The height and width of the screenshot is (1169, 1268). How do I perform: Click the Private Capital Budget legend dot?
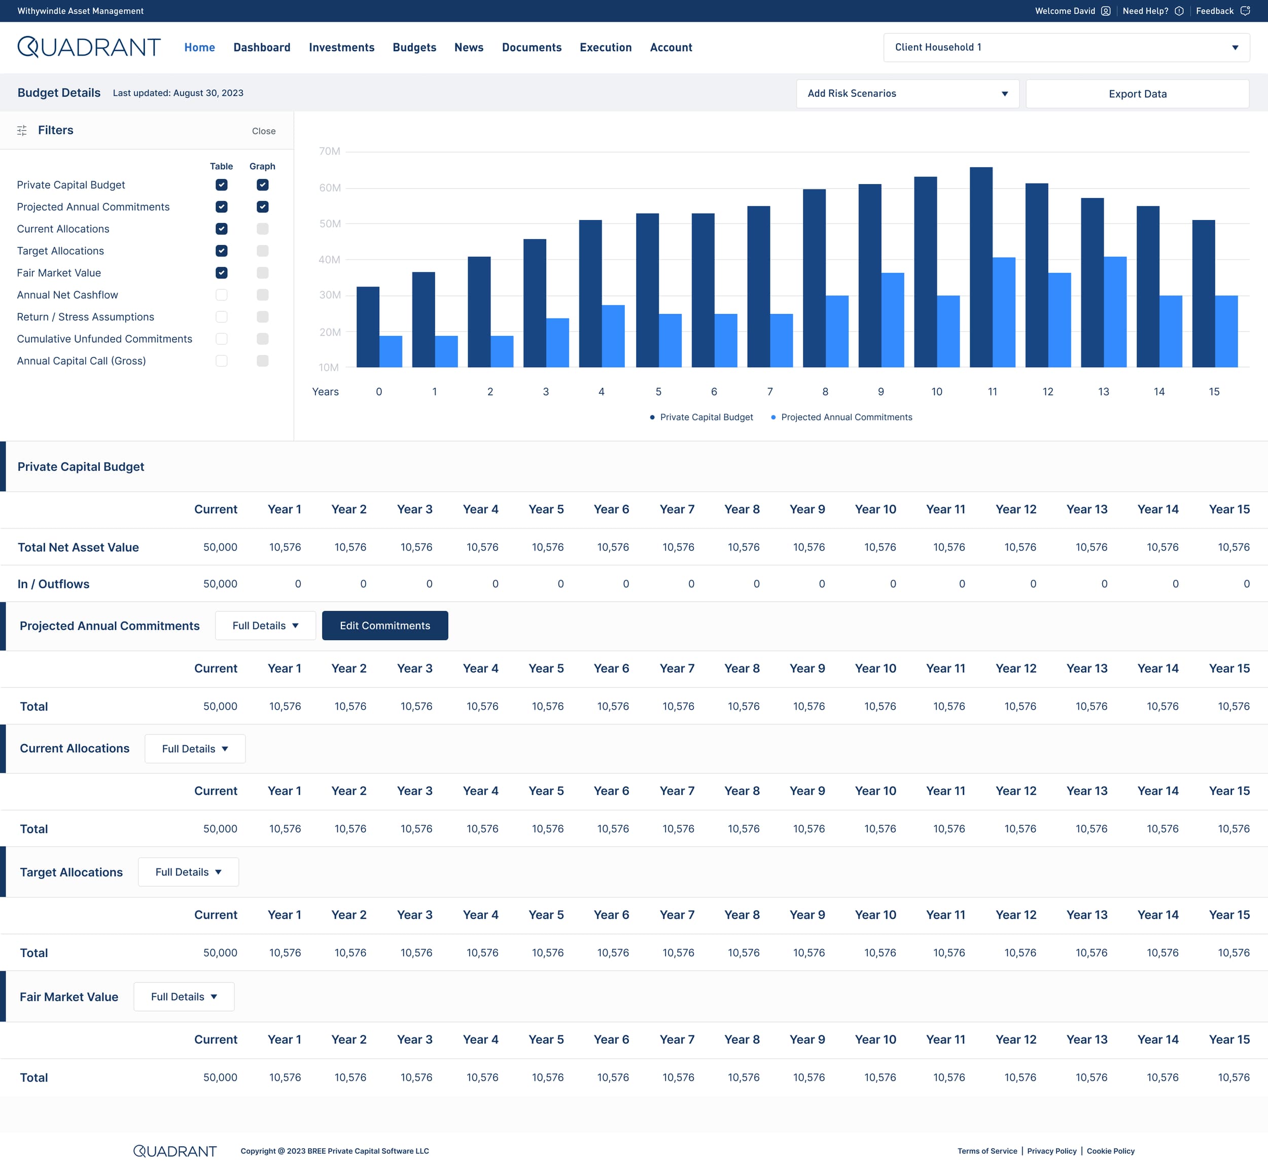652,417
